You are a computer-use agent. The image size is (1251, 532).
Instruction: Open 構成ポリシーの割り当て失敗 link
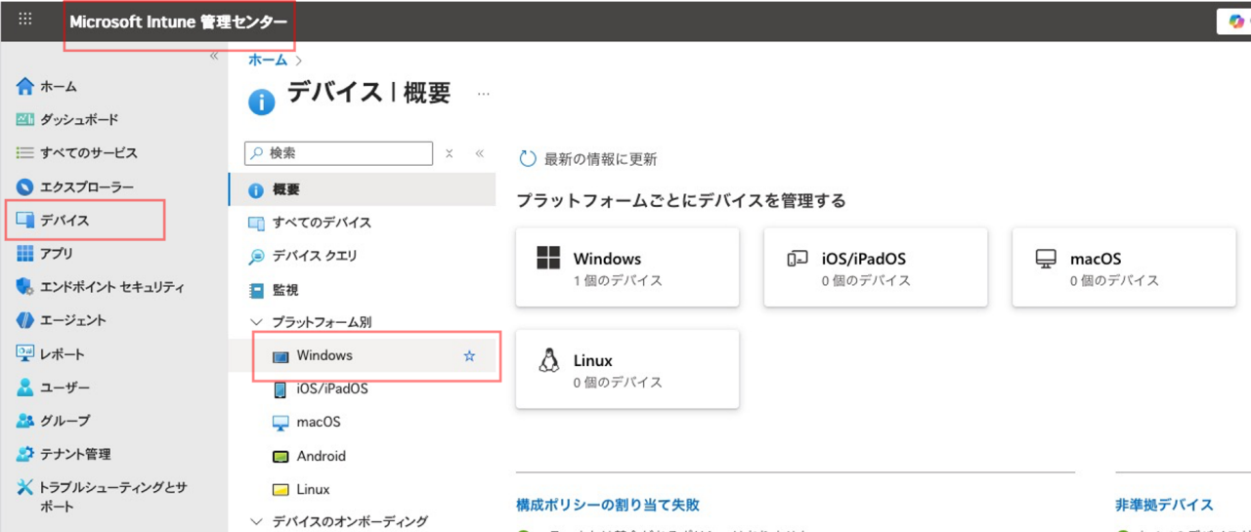608,505
